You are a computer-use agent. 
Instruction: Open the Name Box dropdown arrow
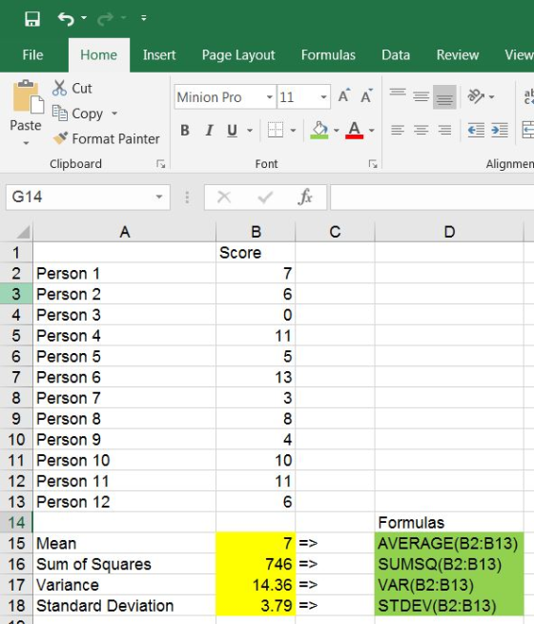click(x=159, y=197)
